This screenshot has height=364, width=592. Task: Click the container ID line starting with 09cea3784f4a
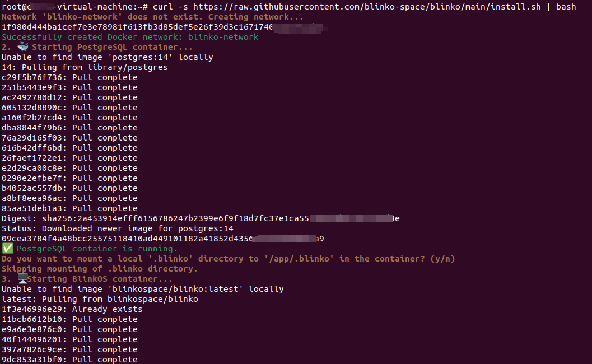(x=163, y=239)
